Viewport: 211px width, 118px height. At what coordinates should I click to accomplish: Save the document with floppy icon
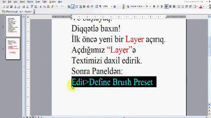point(11,7)
